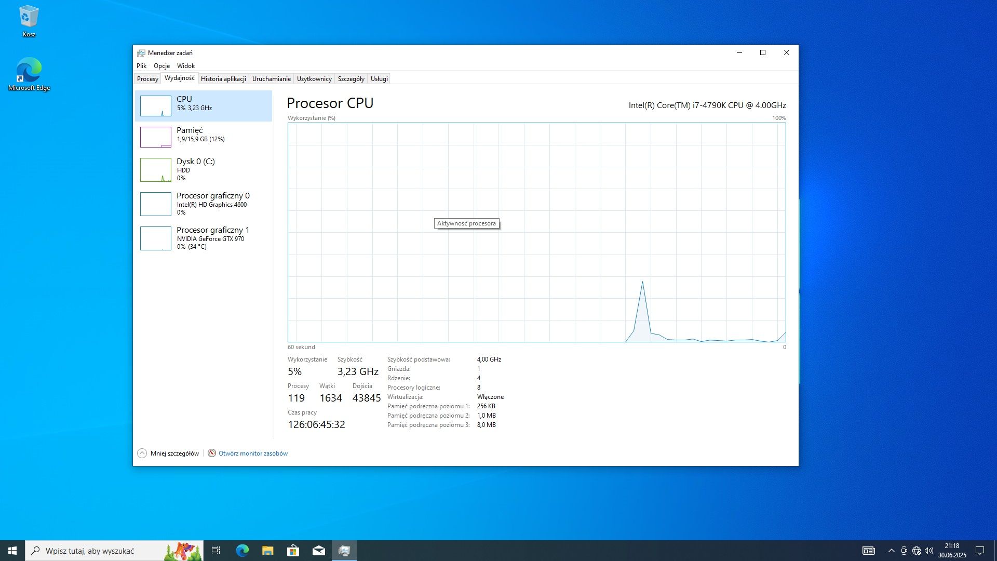Click the 3,23 GHz speed value

pos(358,371)
